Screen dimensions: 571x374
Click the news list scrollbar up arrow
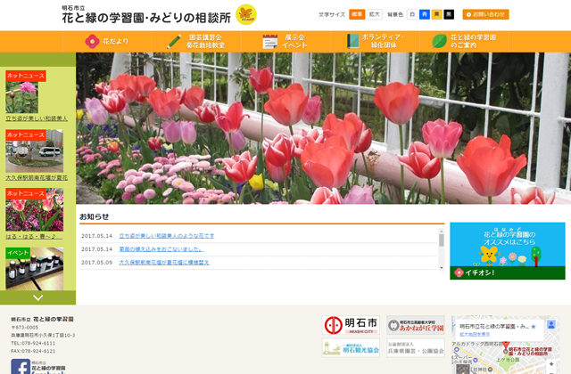(x=442, y=232)
